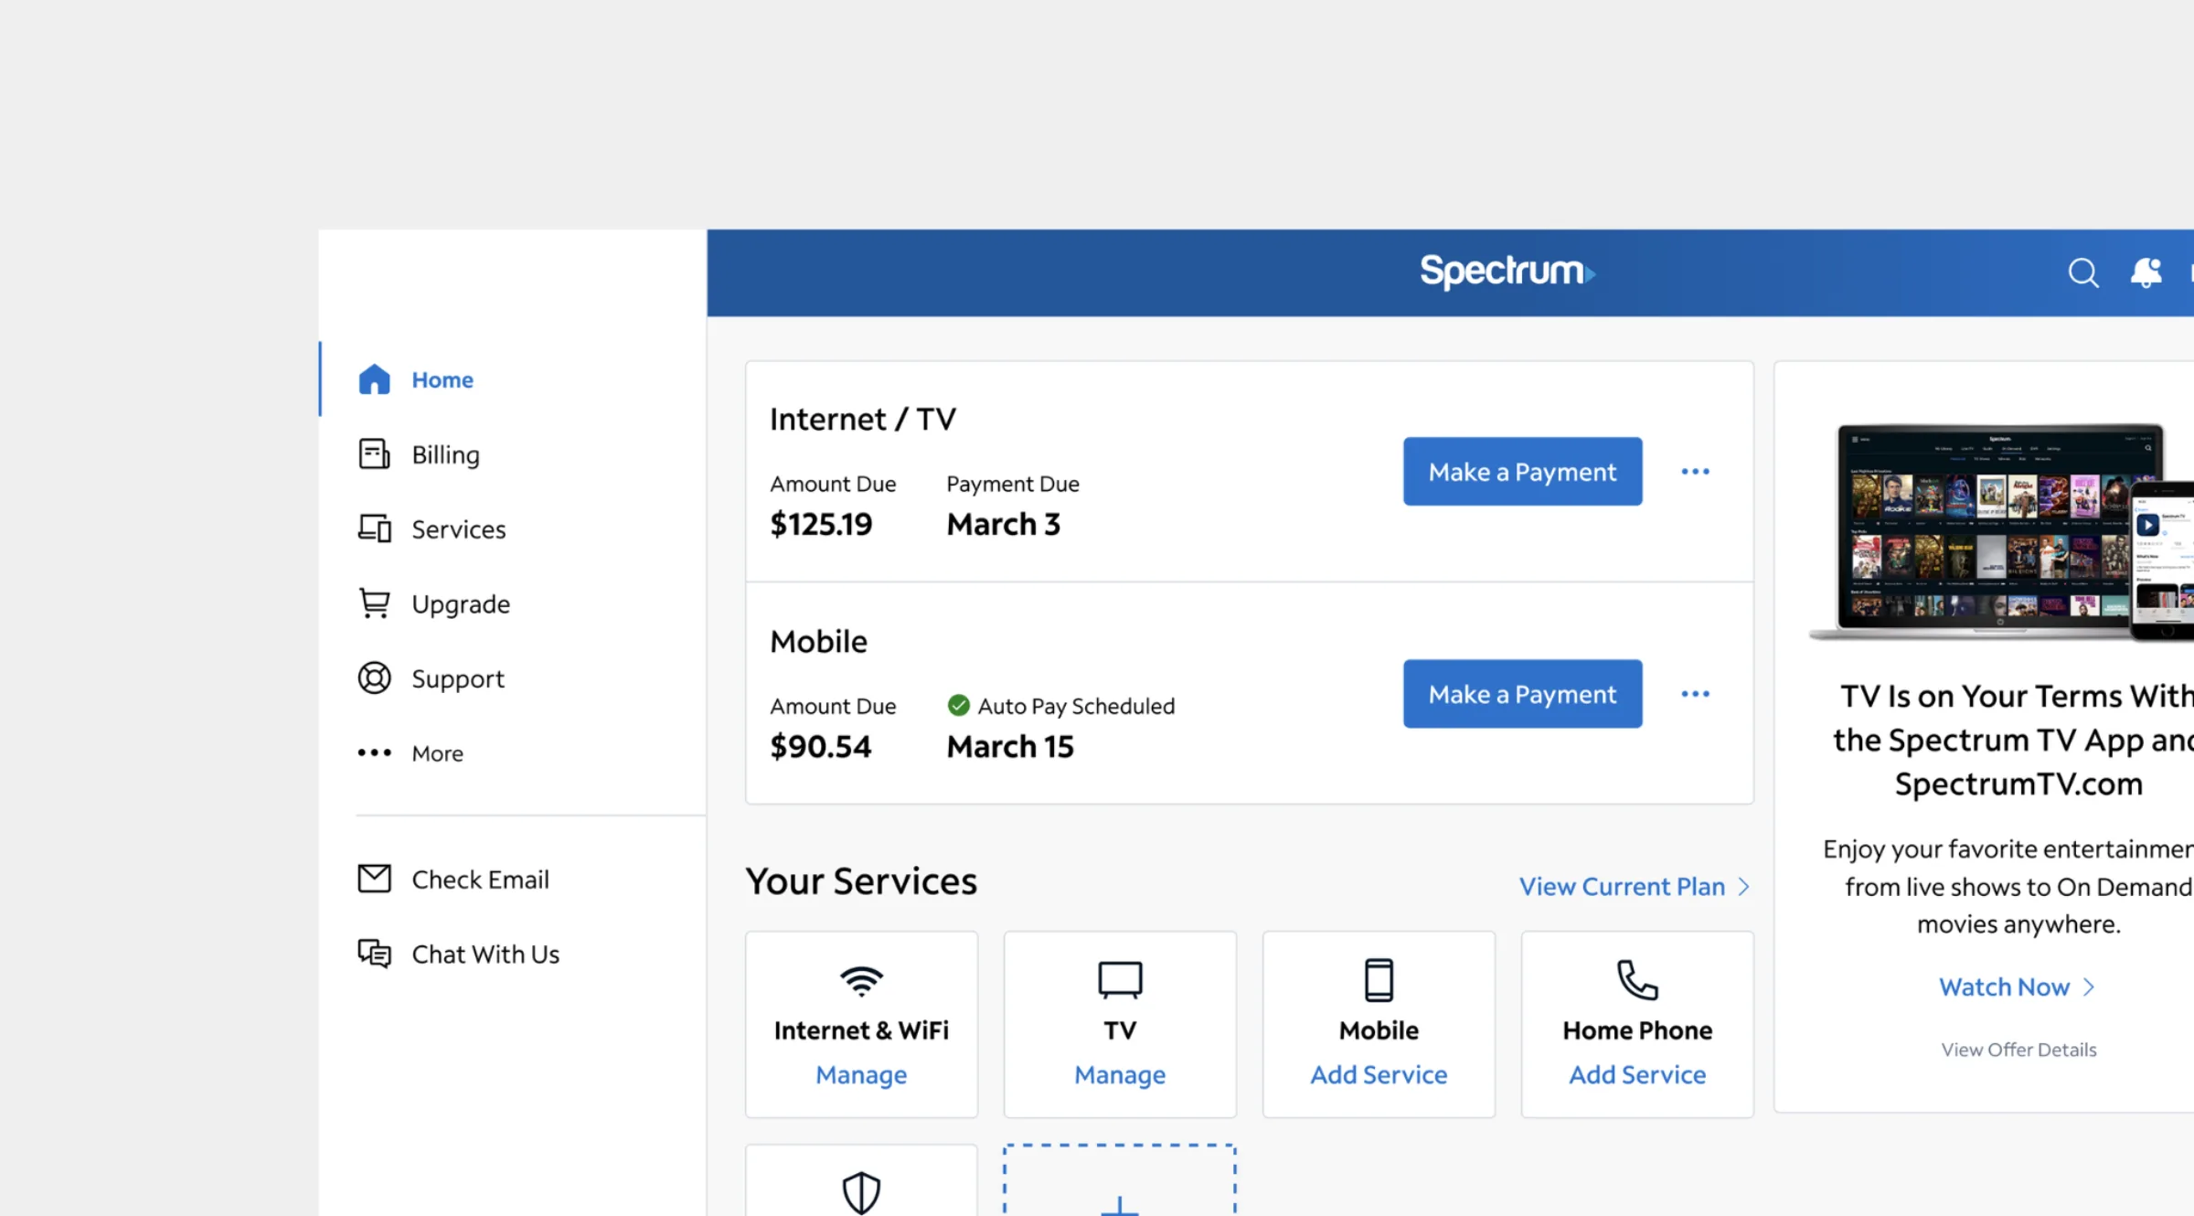Screen dimensions: 2194x1216
Task: Click the Spectrum TV laptop promo image
Action: click(x=2002, y=531)
